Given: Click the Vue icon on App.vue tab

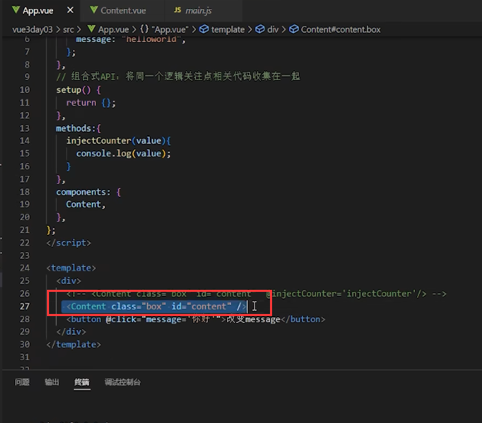Looking at the screenshot, I should point(16,10).
